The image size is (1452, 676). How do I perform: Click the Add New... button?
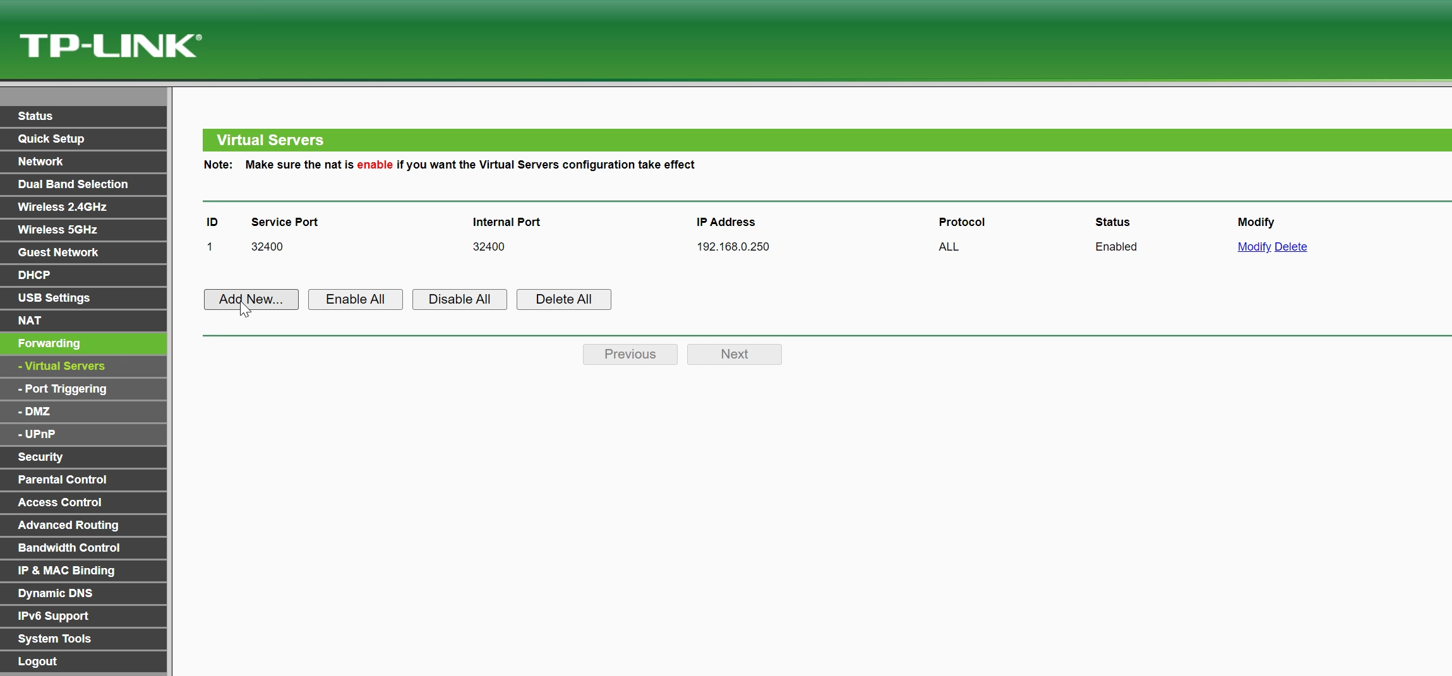click(251, 299)
